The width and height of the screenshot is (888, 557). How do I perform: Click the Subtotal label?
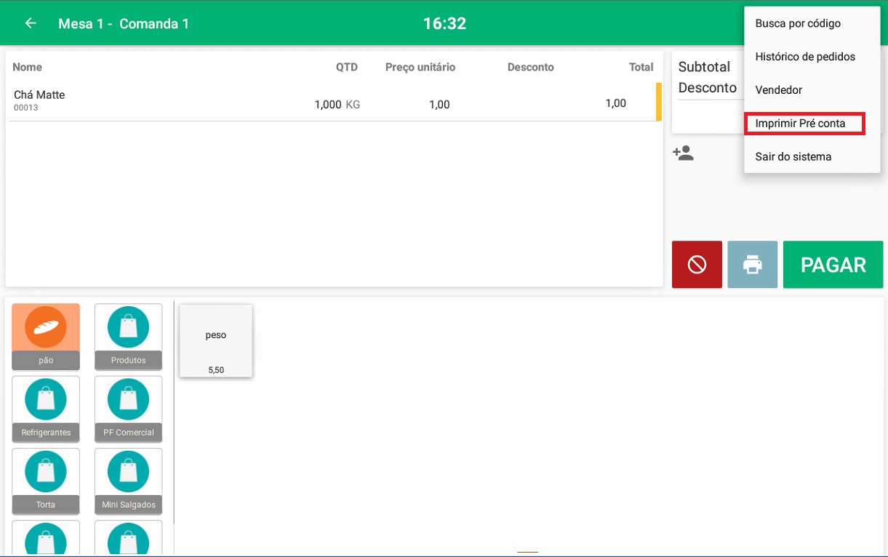tap(704, 67)
